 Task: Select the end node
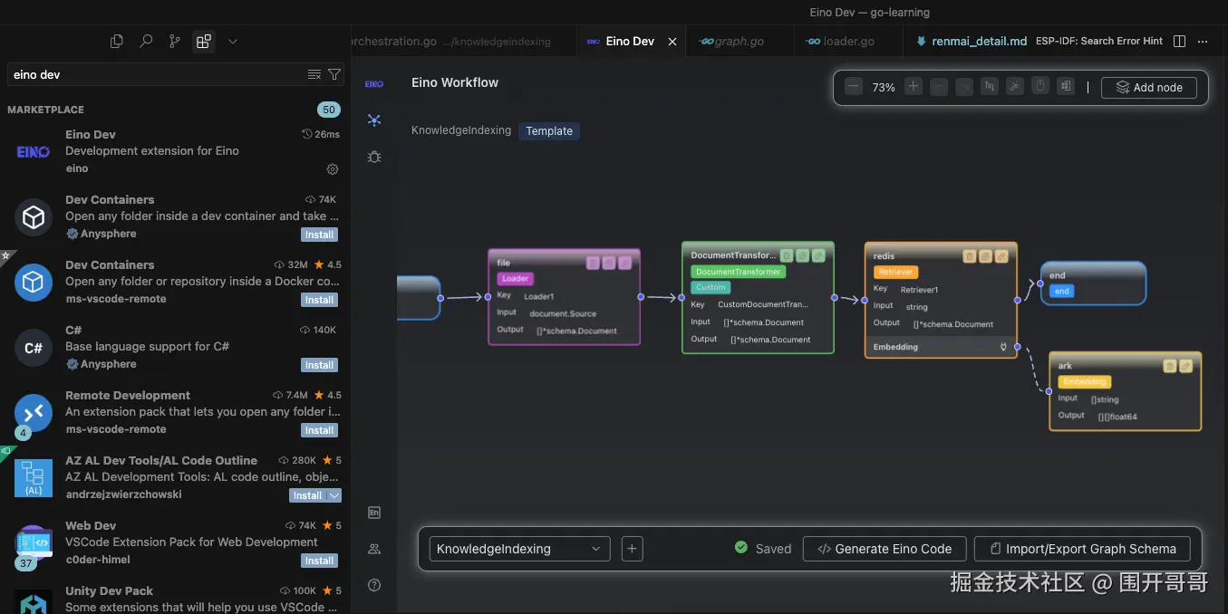coord(1093,283)
